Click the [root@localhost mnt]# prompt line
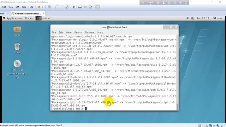The image size is (226, 127). coord(69,109)
